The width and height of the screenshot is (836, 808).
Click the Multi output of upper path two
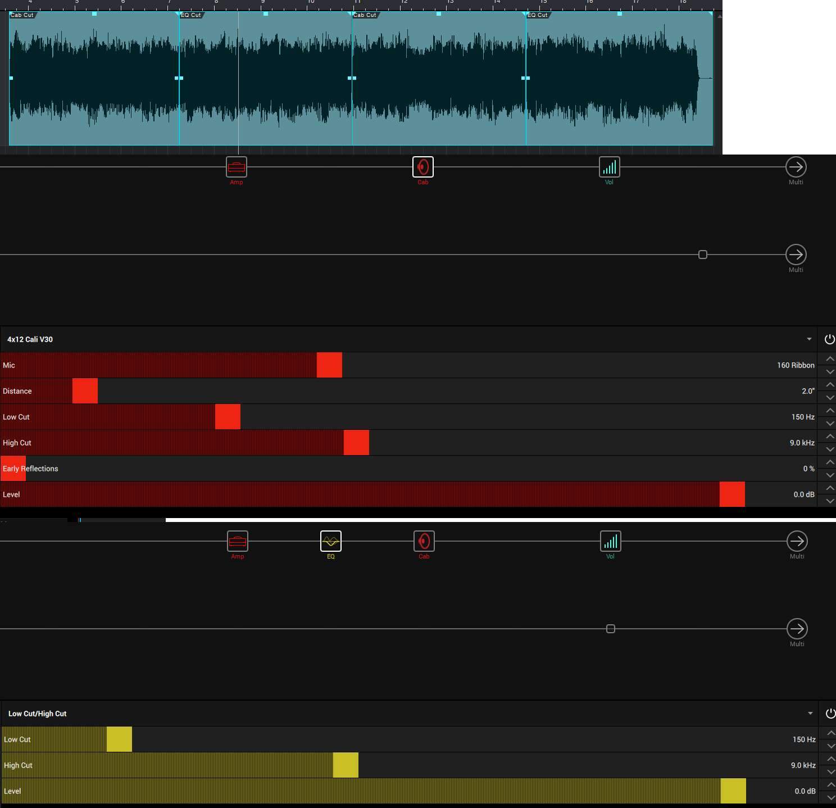[x=796, y=255]
